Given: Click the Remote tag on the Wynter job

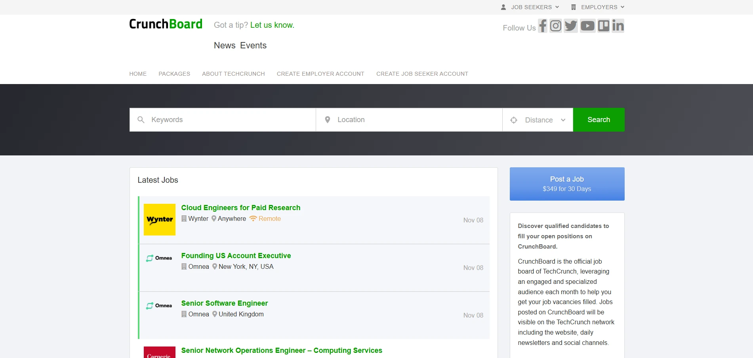Looking at the screenshot, I should point(265,219).
